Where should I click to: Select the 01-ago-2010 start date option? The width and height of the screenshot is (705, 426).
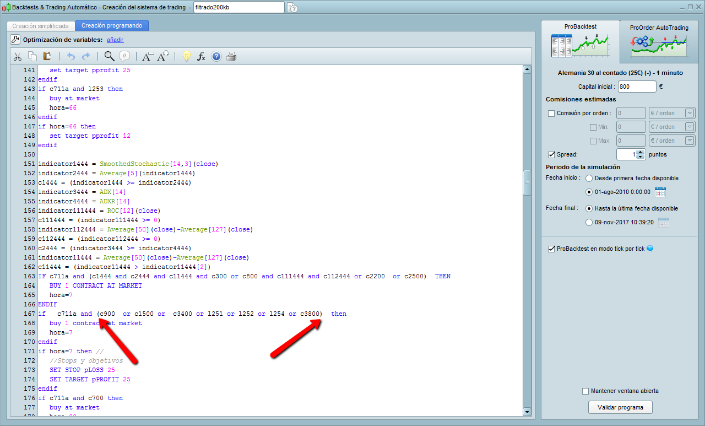point(589,192)
